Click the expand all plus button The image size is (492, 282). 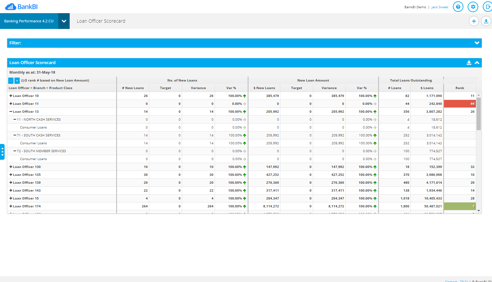[17, 81]
